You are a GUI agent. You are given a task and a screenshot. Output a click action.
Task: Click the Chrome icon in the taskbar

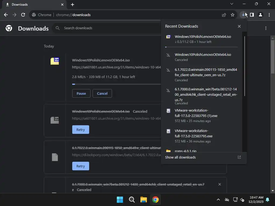(155, 200)
